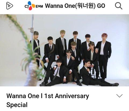Tap the play-triangle app logo icon
The height and width of the screenshot is (111, 129).
point(10,6)
